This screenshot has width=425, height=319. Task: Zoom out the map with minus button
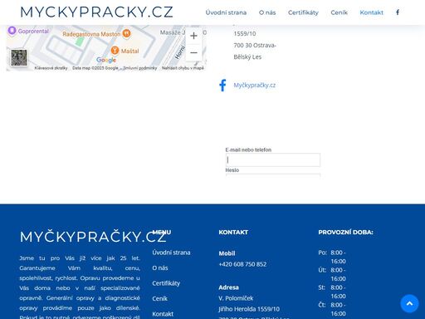coord(193,52)
